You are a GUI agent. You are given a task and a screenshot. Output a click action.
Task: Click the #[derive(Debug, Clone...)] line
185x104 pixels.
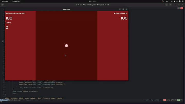(34, 98)
